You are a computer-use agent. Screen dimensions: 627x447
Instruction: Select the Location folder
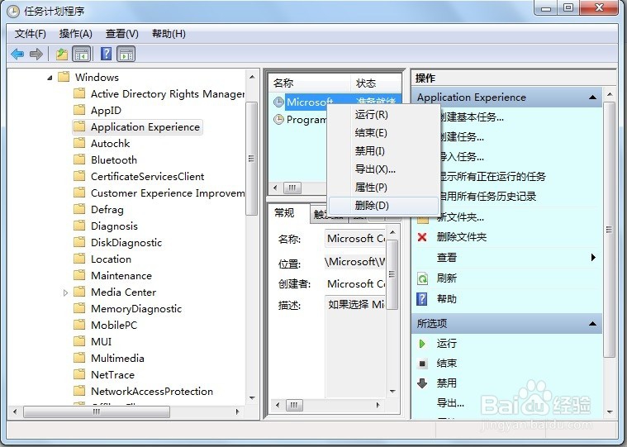click(111, 259)
